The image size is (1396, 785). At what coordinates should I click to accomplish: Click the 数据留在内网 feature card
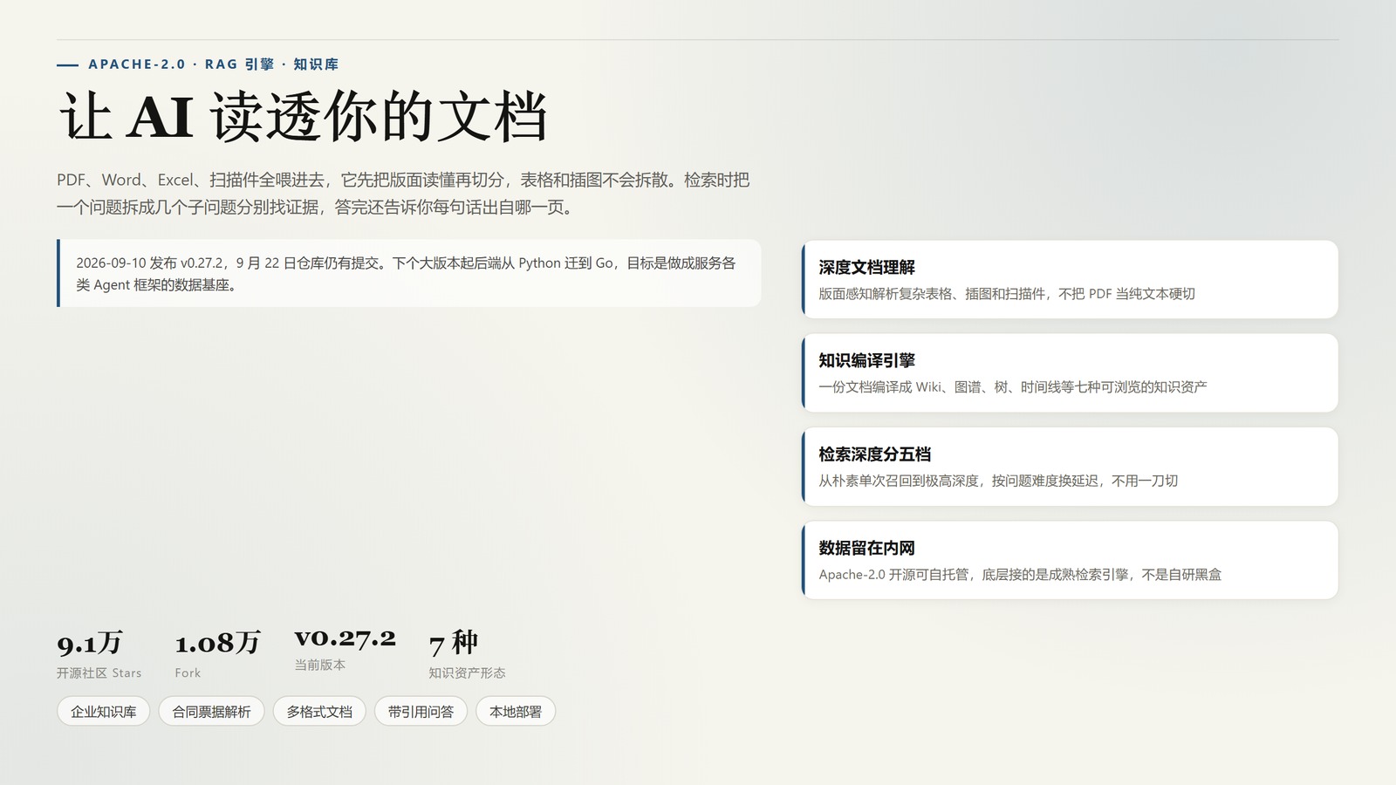click(x=1070, y=560)
